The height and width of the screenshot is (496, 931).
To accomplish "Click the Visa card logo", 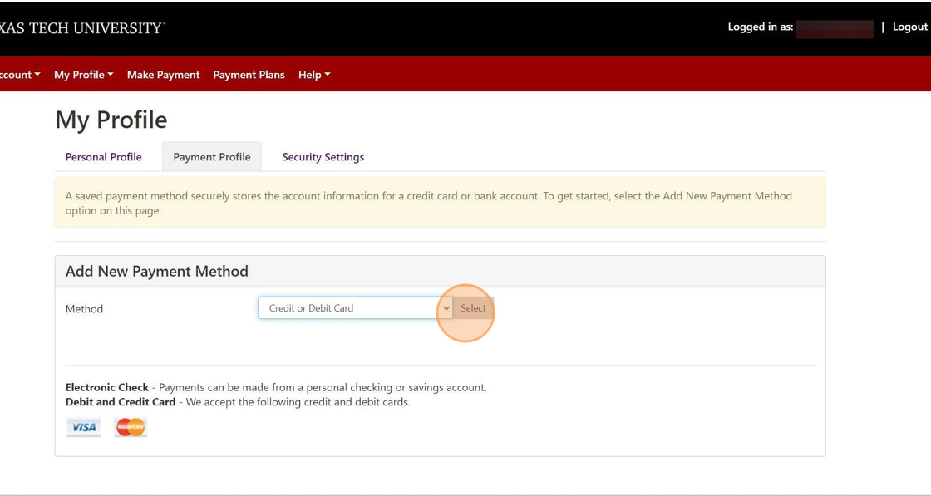I will (84, 427).
